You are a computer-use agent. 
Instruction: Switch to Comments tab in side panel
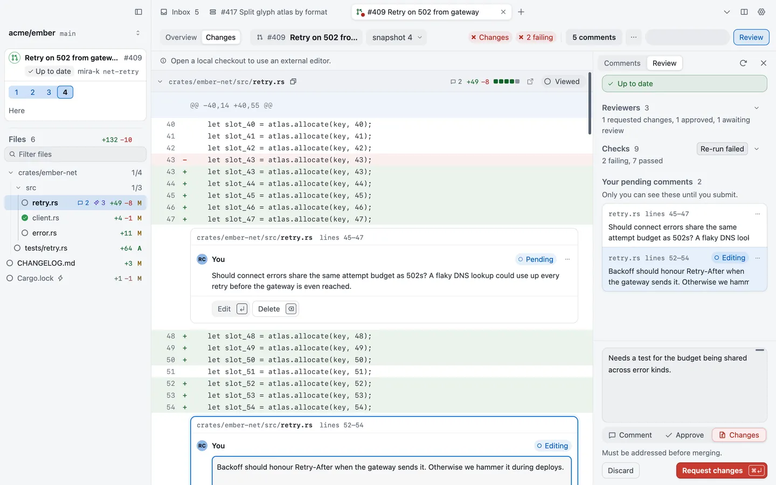(x=622, y=63)
